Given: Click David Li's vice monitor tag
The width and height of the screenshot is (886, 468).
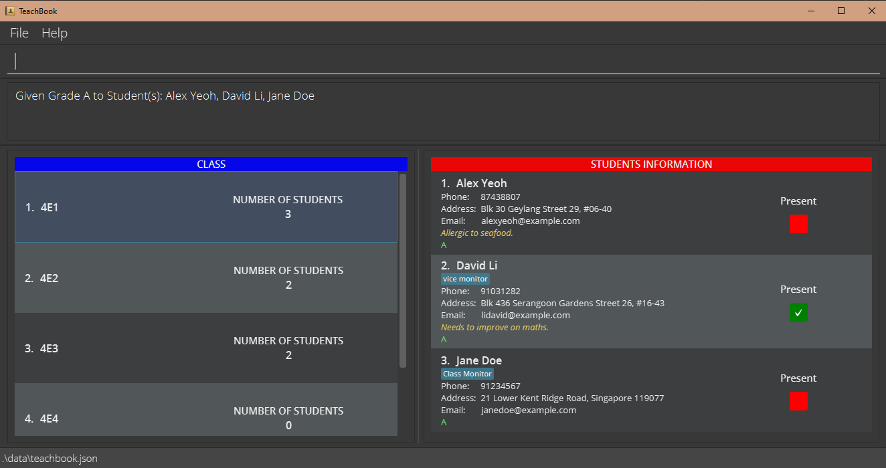Looking at the screenshot, I should click(465, 279).
